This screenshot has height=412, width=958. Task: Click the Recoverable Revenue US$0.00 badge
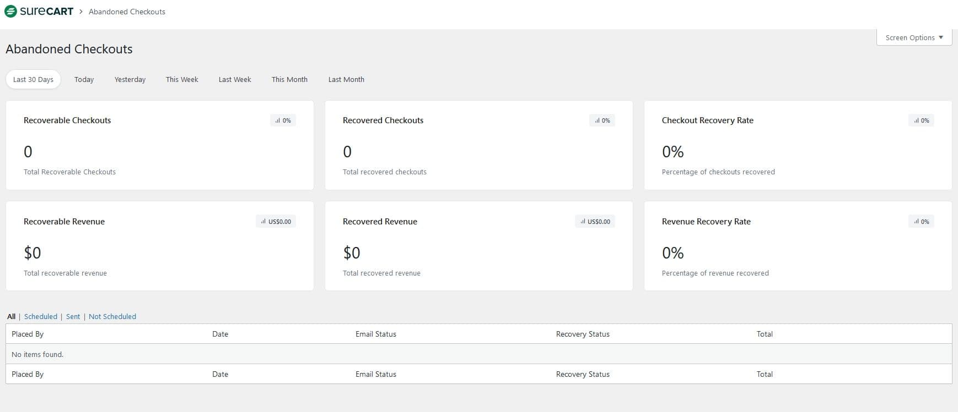tap(276, 222)
